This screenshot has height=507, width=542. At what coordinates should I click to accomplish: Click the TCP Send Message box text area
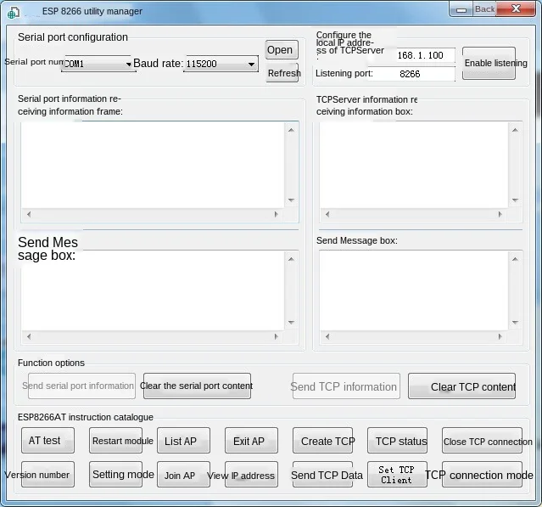click(x=414, y=290)
